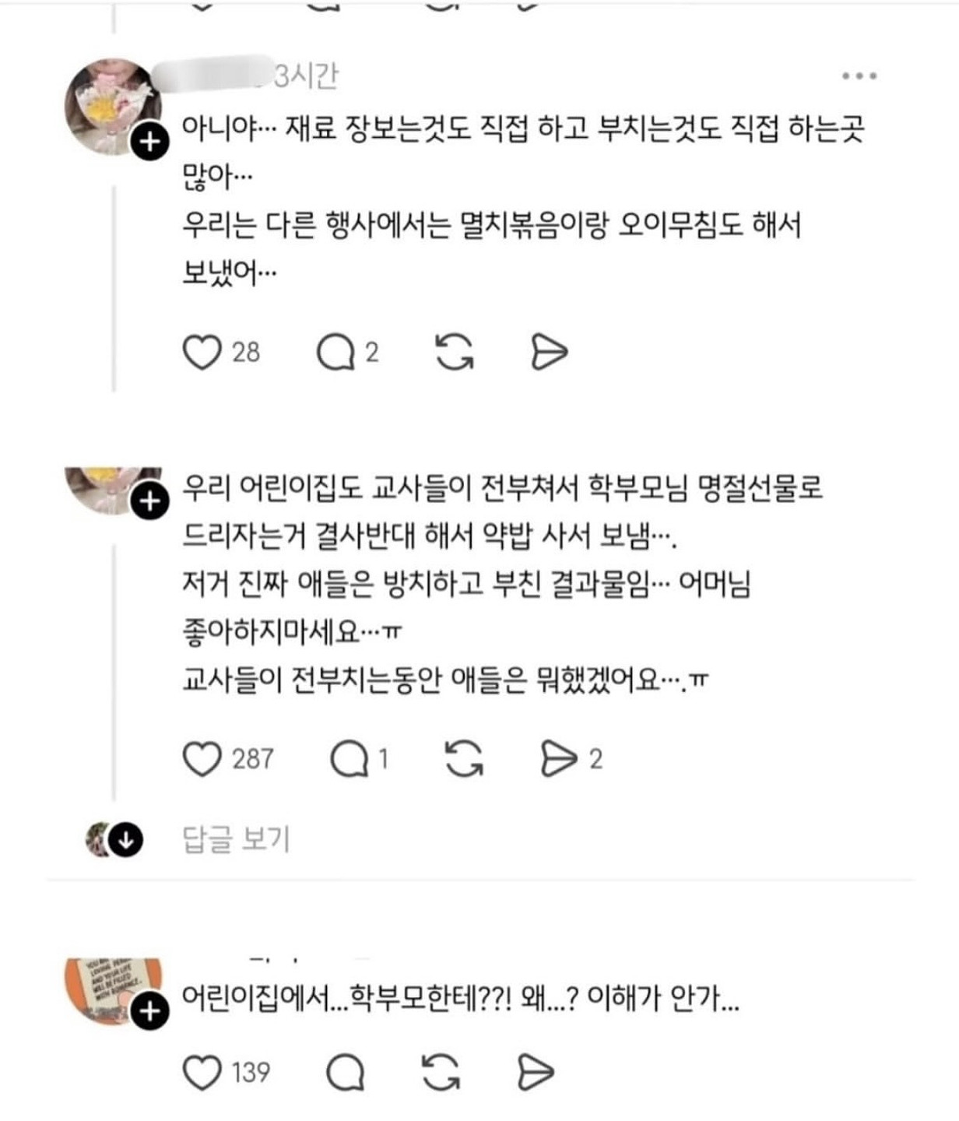Repost the comment about 멸치볶음
Screen dimensions: 959x1121
454,352
